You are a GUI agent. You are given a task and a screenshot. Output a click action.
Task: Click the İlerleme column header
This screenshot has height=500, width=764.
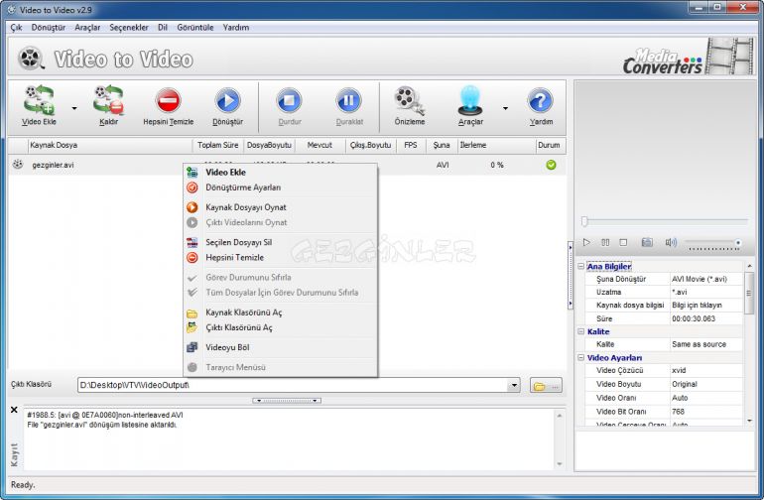tap(495, 145)
